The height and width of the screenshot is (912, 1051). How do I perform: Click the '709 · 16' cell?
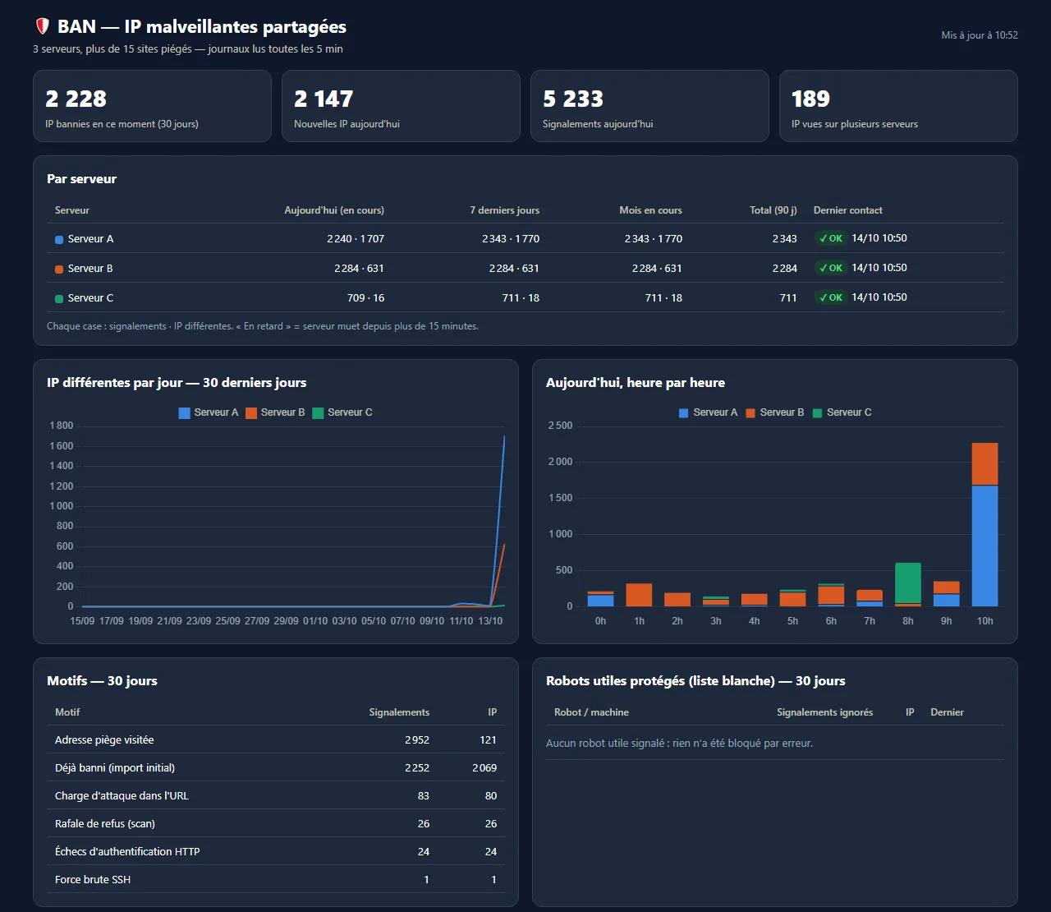click(365, 298)
